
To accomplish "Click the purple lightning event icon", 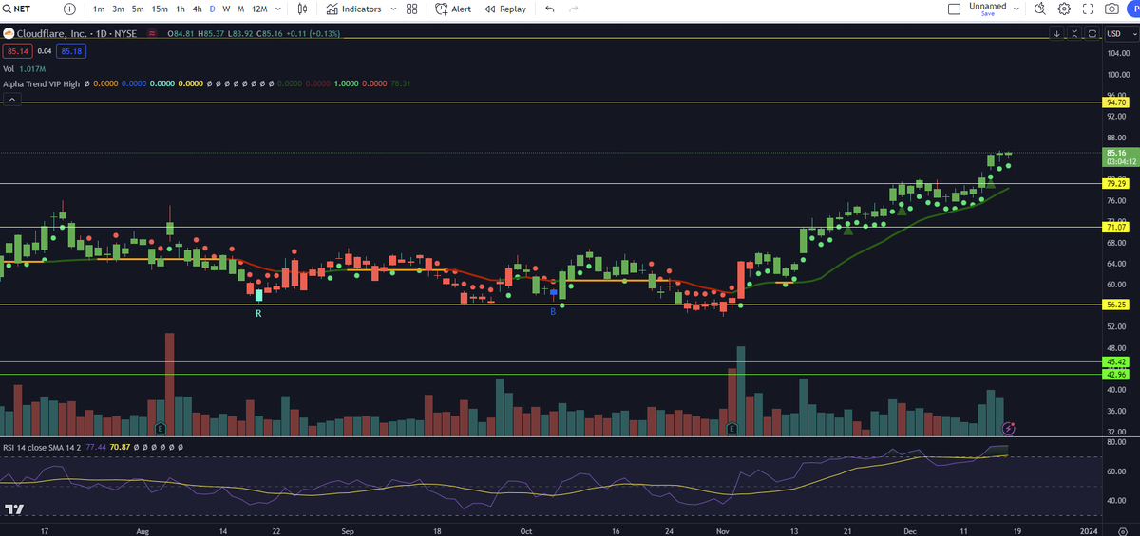I will coord(1009,429).
